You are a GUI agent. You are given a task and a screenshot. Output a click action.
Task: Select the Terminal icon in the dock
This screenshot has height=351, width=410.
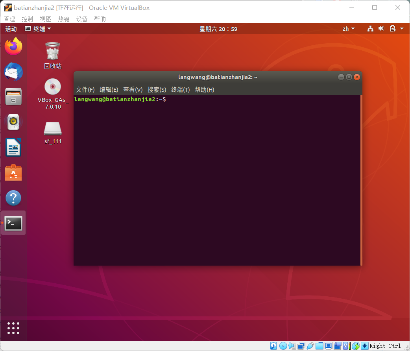[x=13, y=223]
